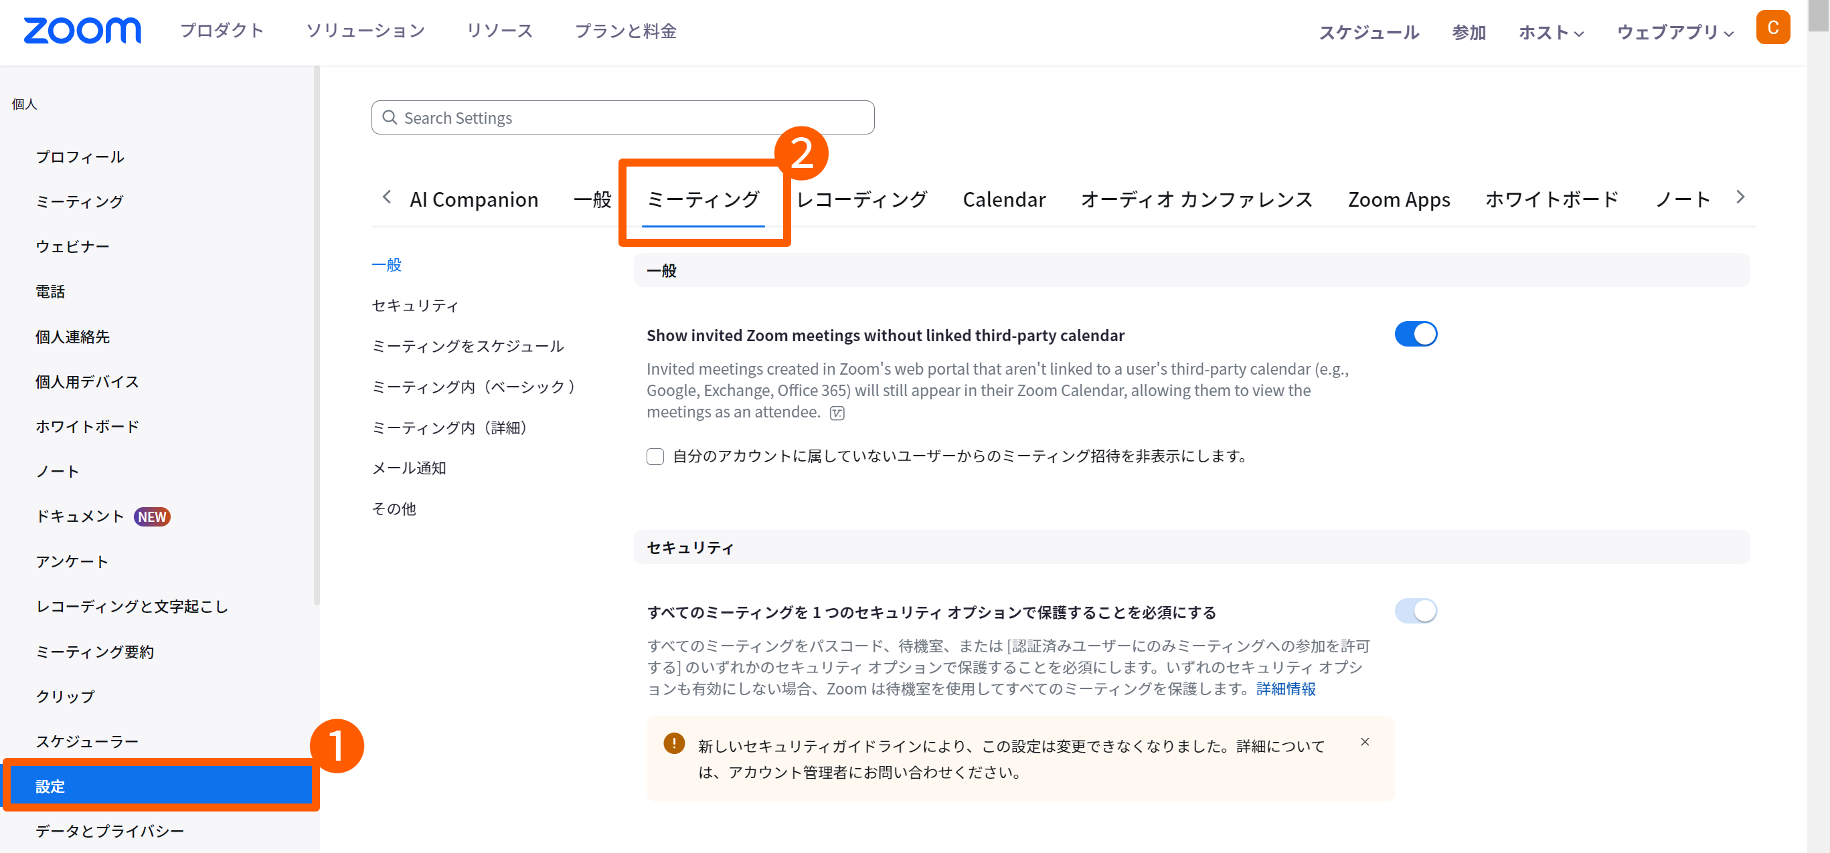Jump to the セキュリティ section link
Viewport: 1830px width, 853px height.
[415, 305]
